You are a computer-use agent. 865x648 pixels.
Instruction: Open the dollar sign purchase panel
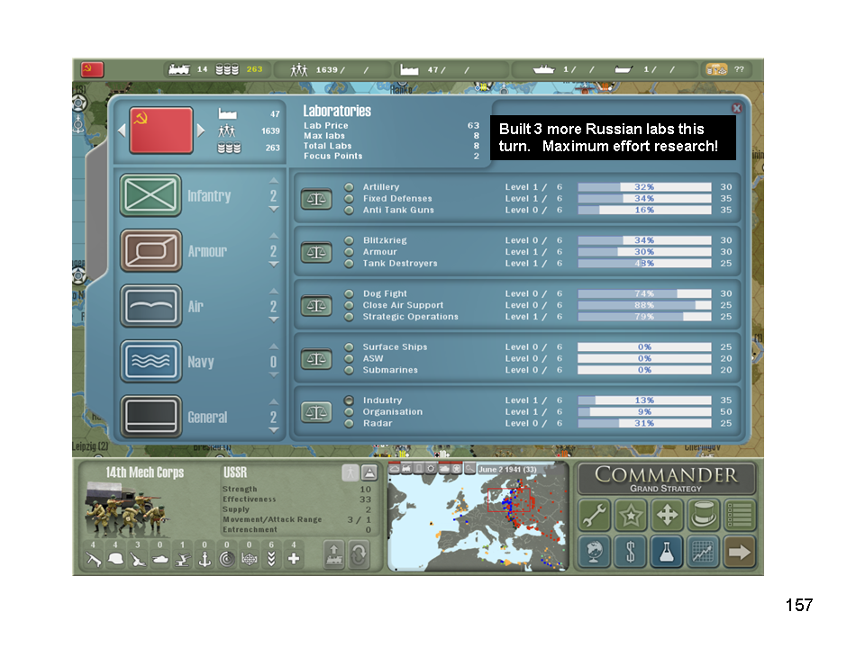[630, 552]
